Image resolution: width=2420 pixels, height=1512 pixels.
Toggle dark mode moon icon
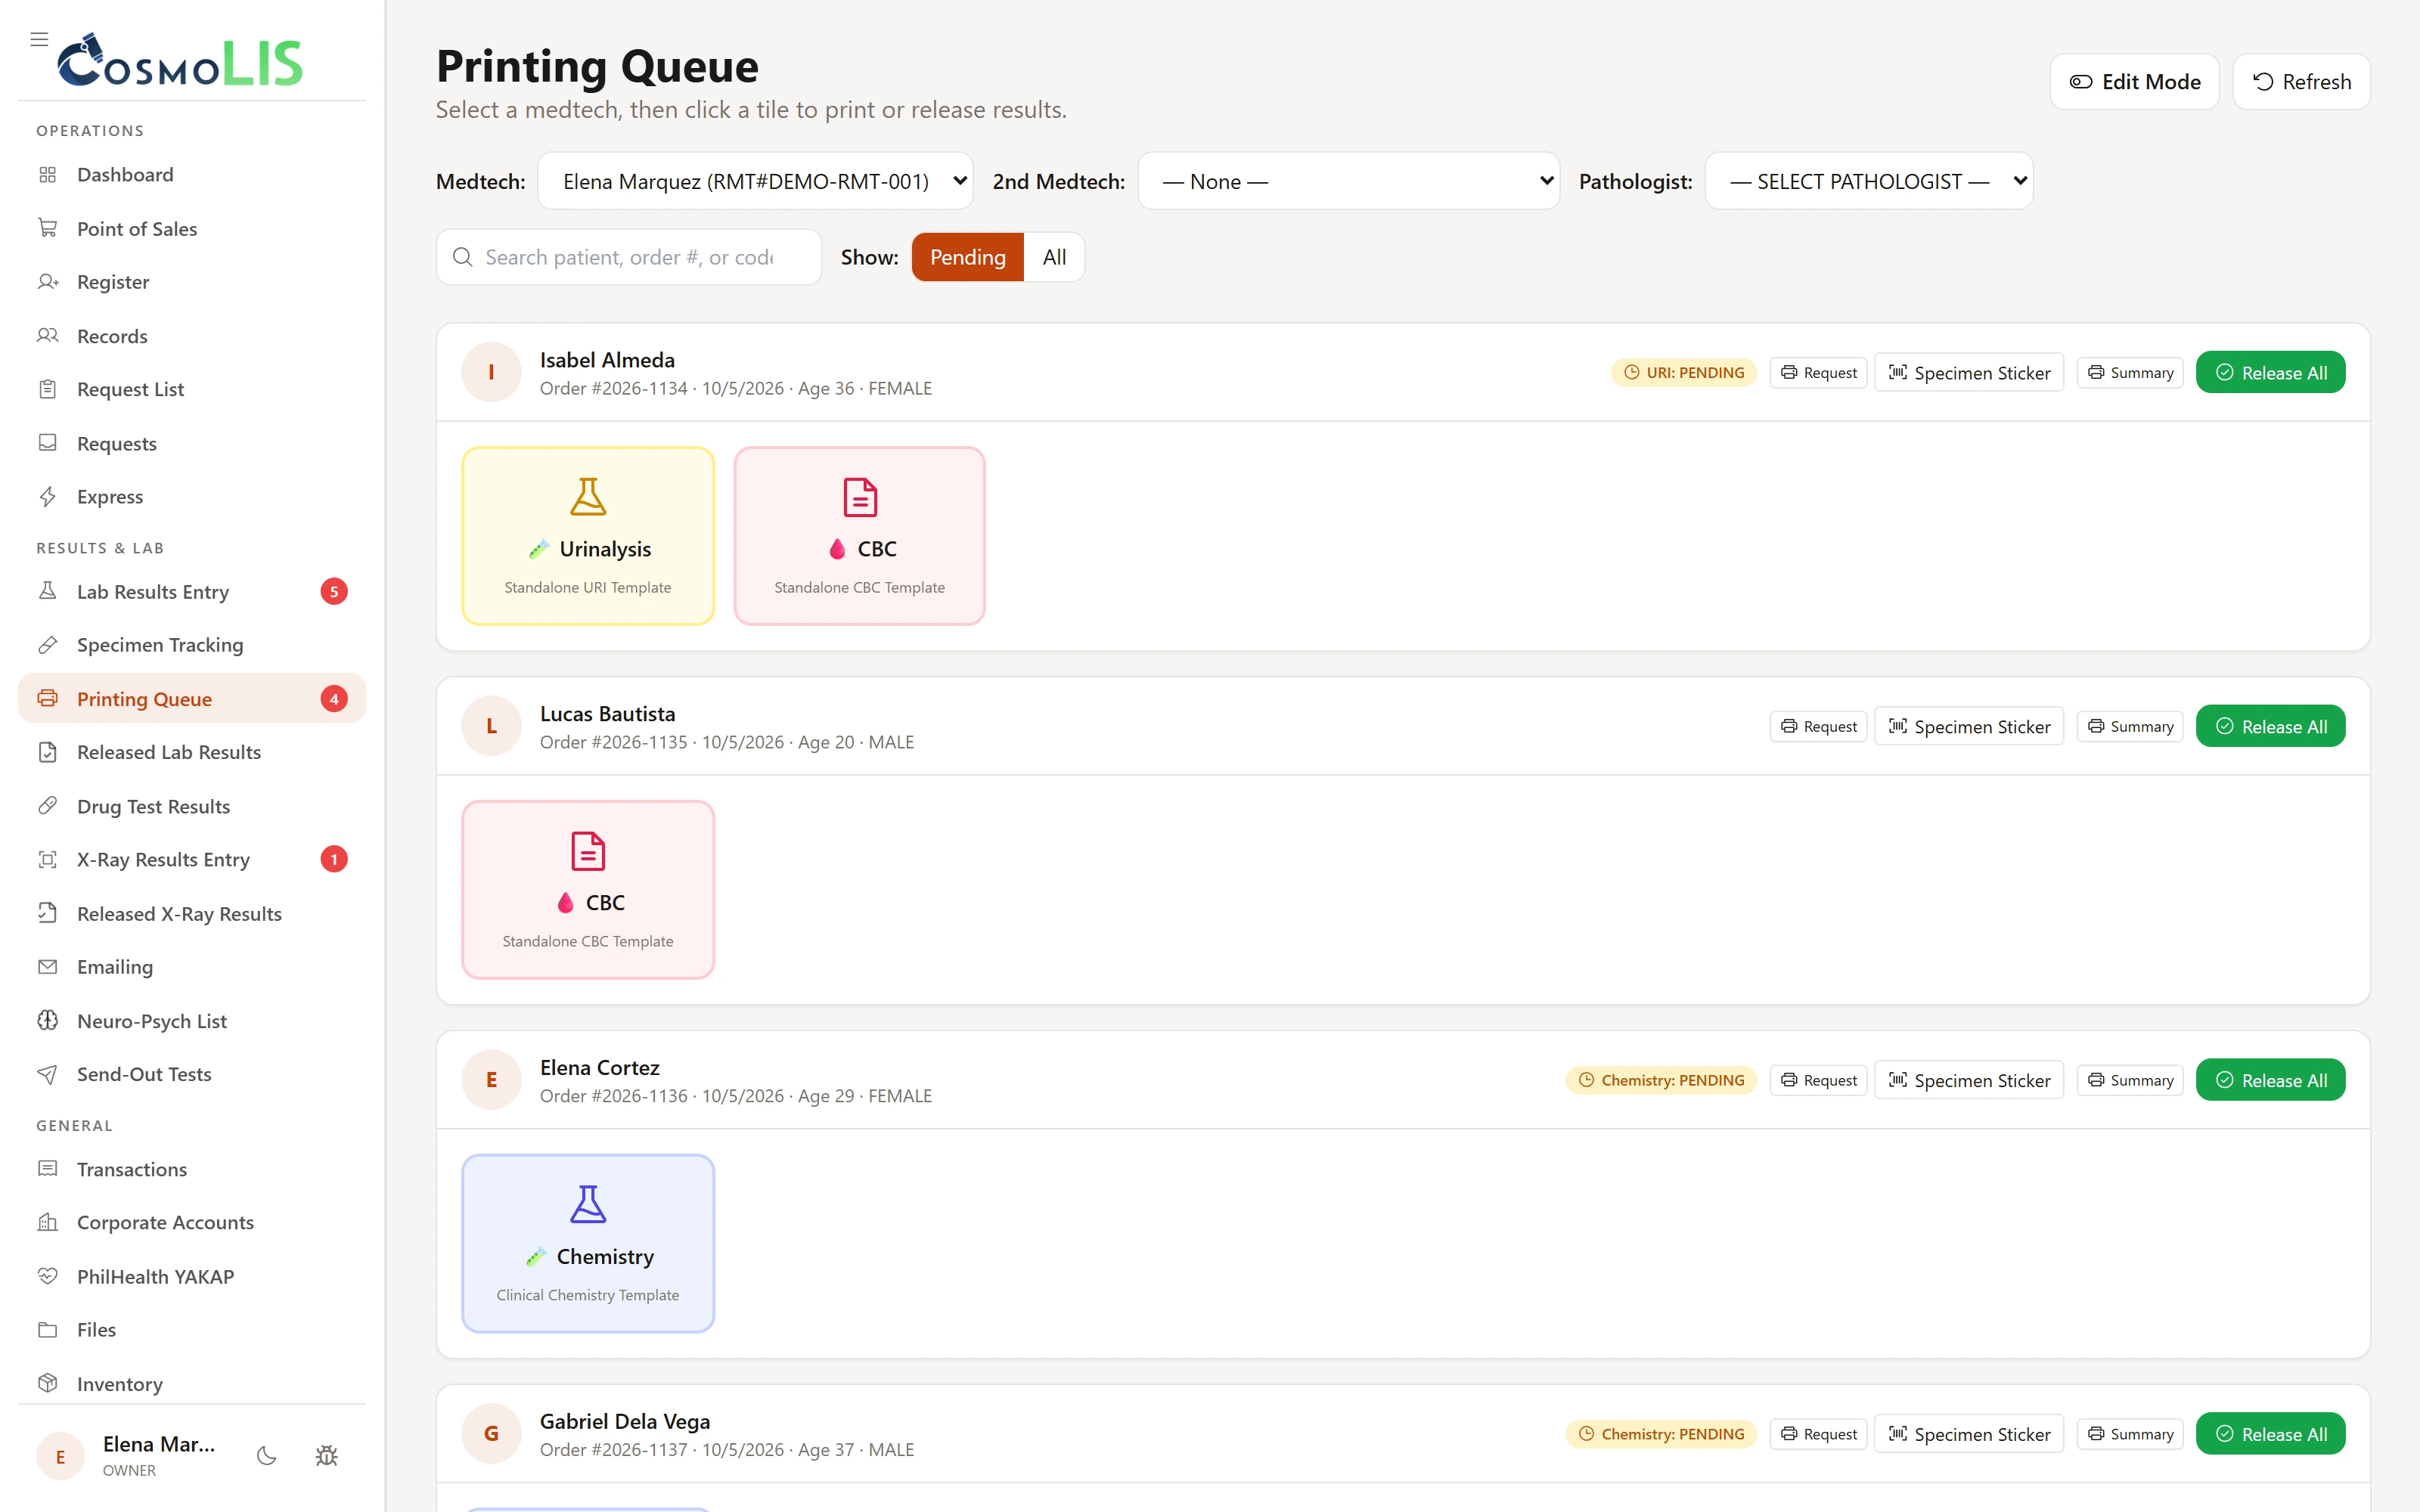pyautogui.click(x=266, y=1456)
